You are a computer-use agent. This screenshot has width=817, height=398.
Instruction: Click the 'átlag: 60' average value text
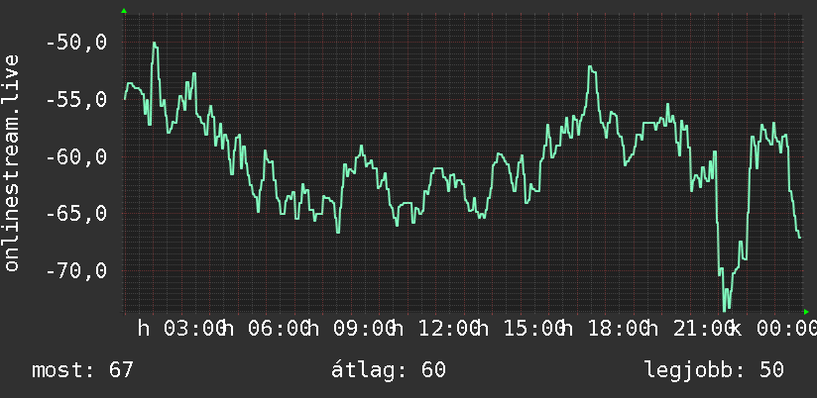coord(389,370)
